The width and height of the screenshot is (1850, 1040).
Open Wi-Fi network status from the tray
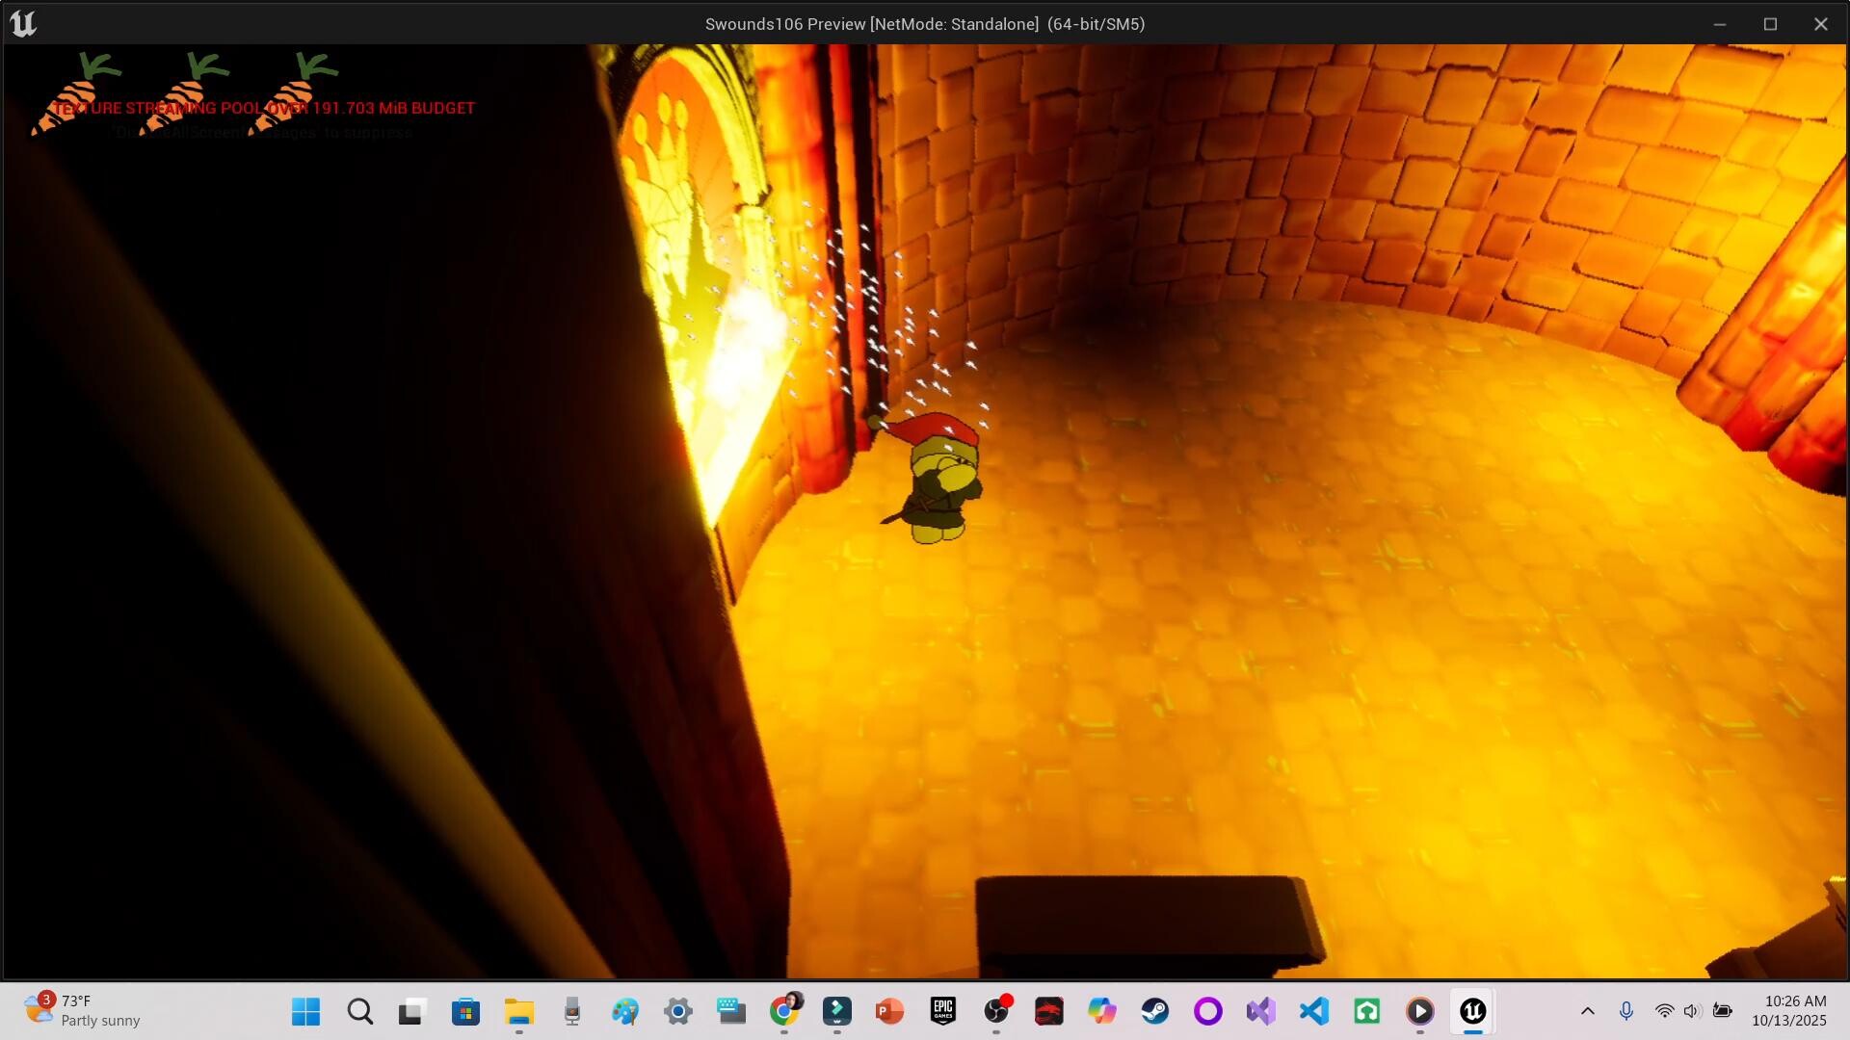pos(1665,1011)
